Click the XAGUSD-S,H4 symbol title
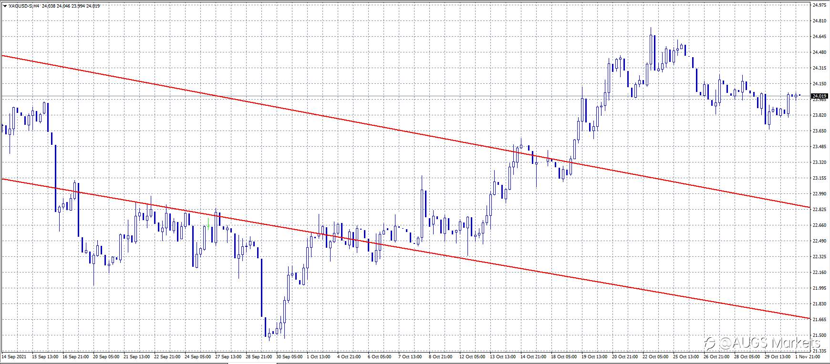This screenshot has height=364, width=830. (24, 6)
